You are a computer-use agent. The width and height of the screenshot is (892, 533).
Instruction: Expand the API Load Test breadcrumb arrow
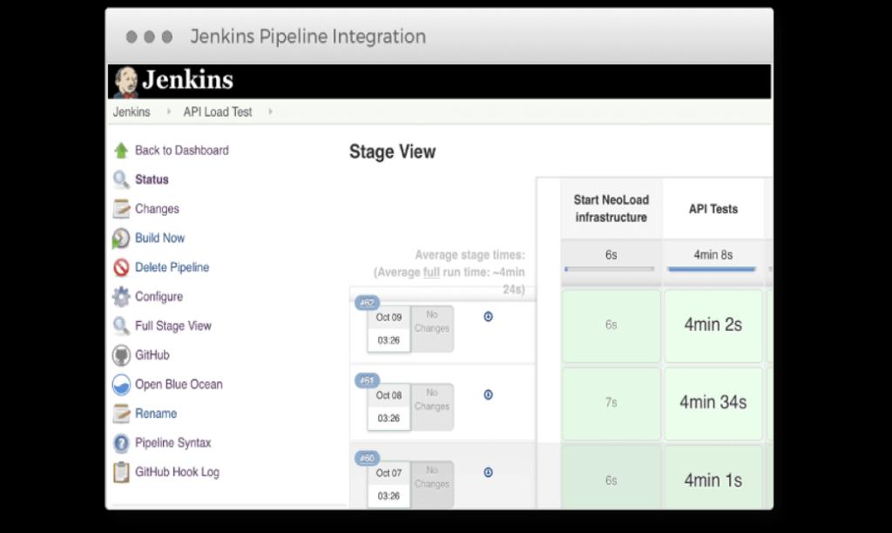pyautogui.click(x=270, y=112)
